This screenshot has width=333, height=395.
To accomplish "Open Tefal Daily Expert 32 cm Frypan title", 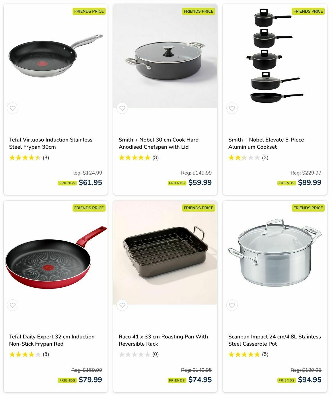I will tap(52, 340).
